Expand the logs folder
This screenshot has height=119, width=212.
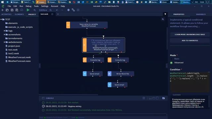(4, 31)
